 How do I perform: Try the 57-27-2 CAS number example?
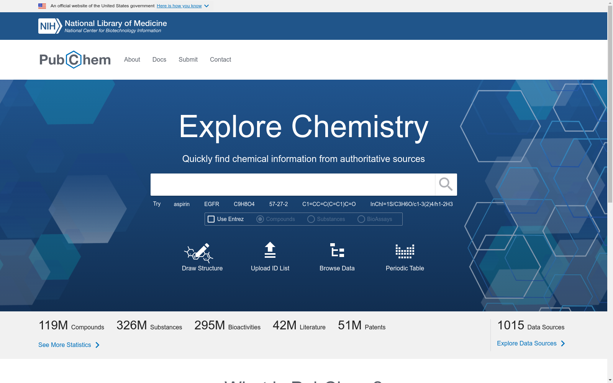[279, 204]
